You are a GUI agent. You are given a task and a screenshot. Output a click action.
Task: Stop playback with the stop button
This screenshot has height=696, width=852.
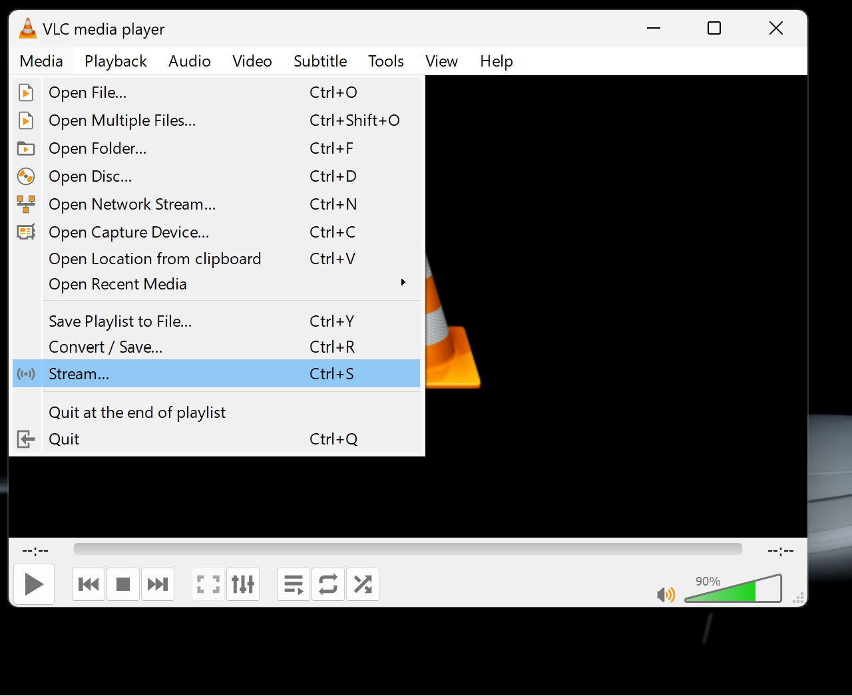(x=123, y=584)
